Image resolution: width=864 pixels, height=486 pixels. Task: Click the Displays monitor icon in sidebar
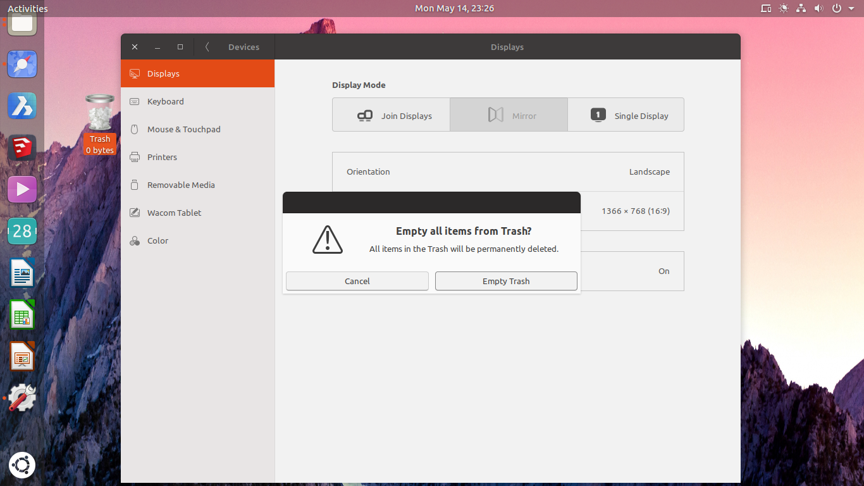pyautogui.click(x=134, y=74)
